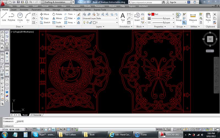The height and width of the screenshot is (138, 220).
Task: Open the Unsaved Layer State dropdown
Action: (x=100, y=18)
